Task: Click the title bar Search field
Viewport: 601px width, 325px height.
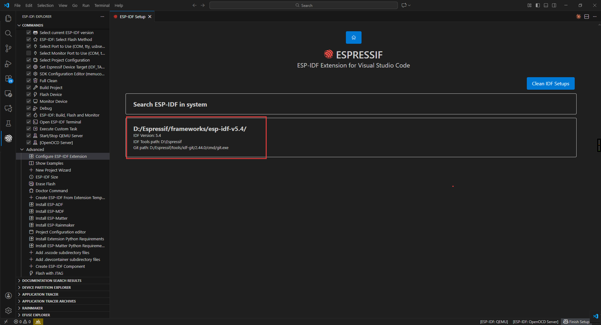Action: 304,5
